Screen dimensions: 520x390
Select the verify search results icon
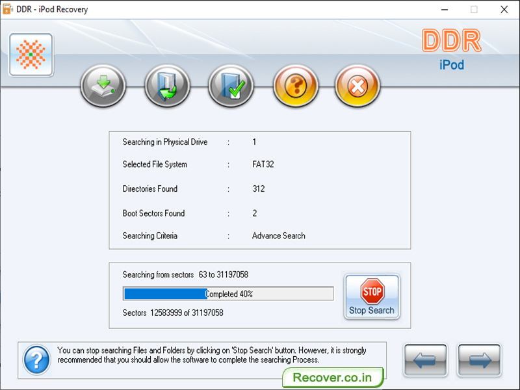230,85
